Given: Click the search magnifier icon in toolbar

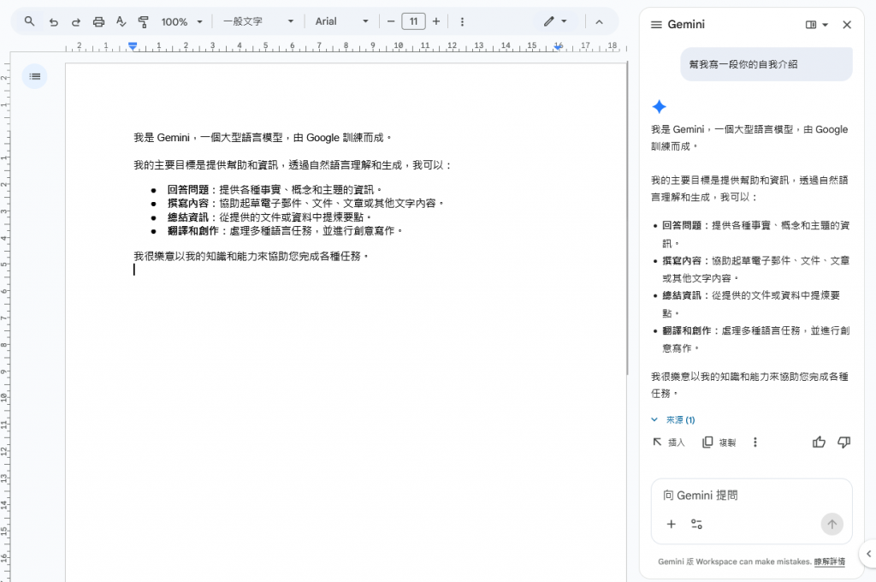Looking at the screenshot, I should pos(30,21).
